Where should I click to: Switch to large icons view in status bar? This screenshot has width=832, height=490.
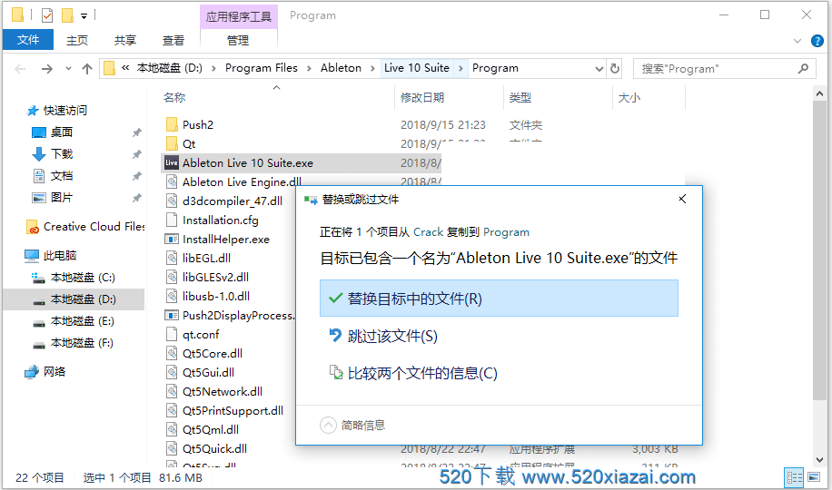pos(814,477)
